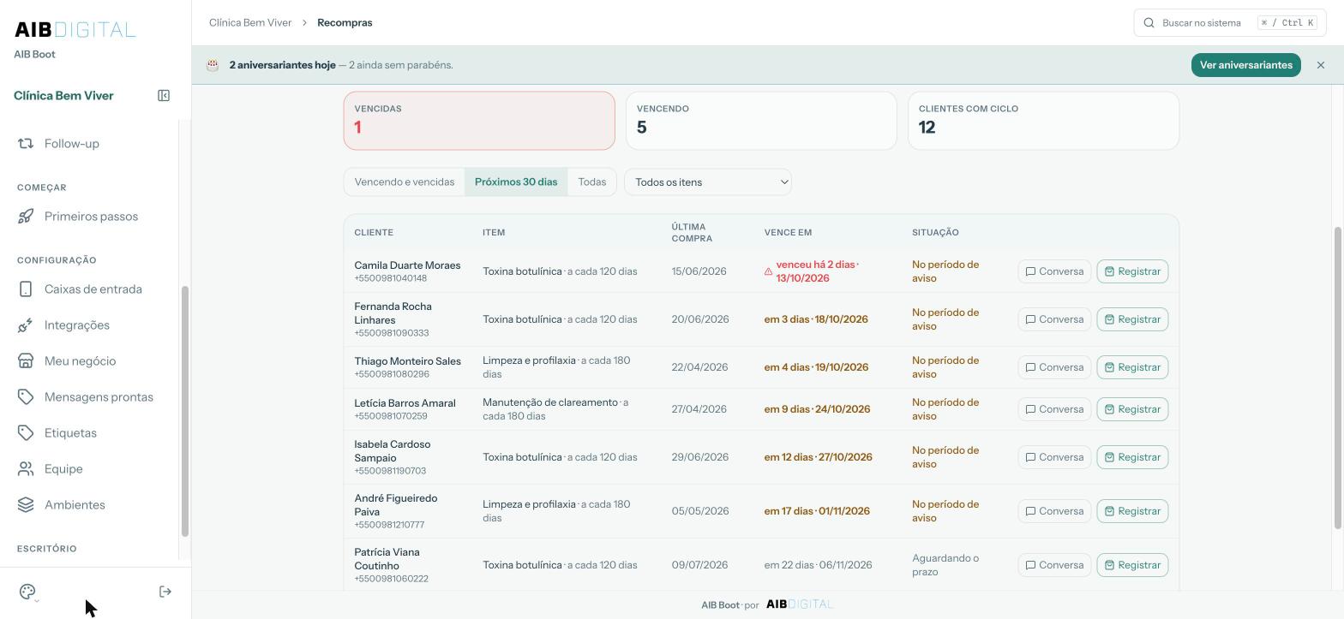The image size is (1344, 619).
Task: Click the logout icon in sidebar footer
Action: pyautogui.click(x=165, y=592)
